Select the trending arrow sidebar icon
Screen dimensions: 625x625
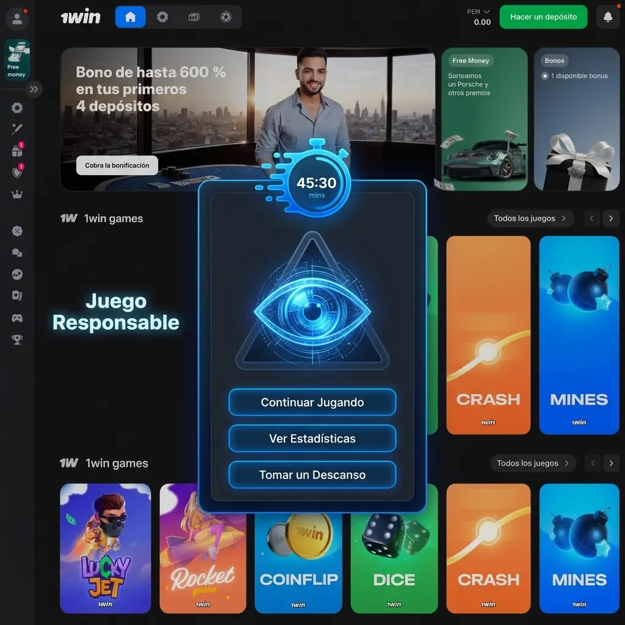pyautogui.click(x=17, y=274)
